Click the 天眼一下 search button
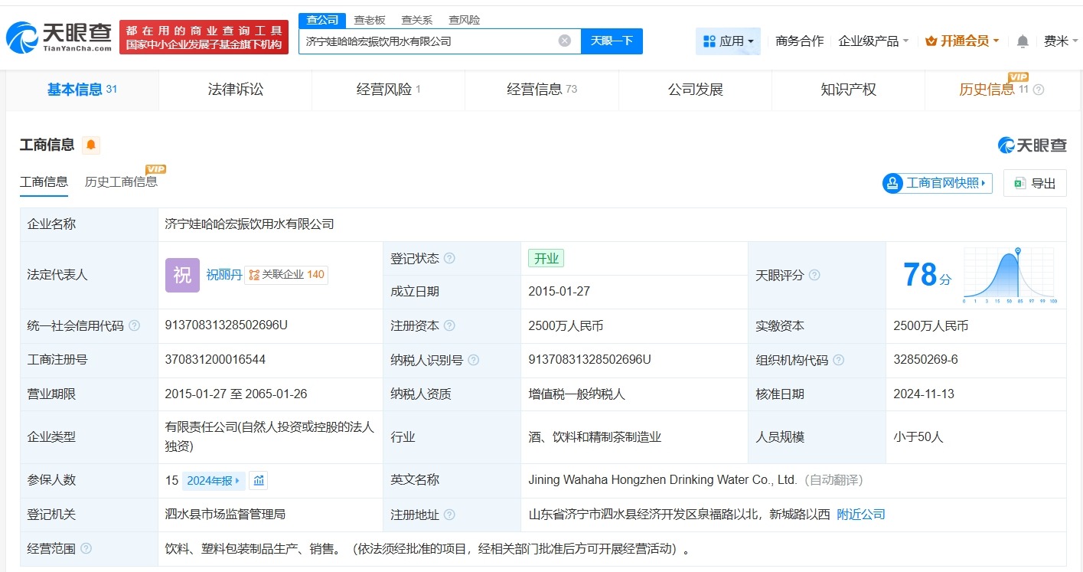Viewport: 1083px width, 572px height. pos(611,41)
